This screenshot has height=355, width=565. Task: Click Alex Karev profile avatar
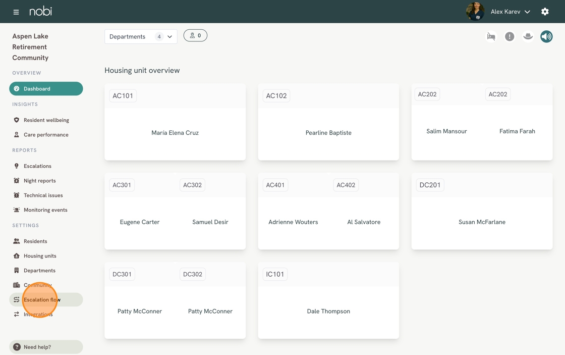(x=475, y=12)
